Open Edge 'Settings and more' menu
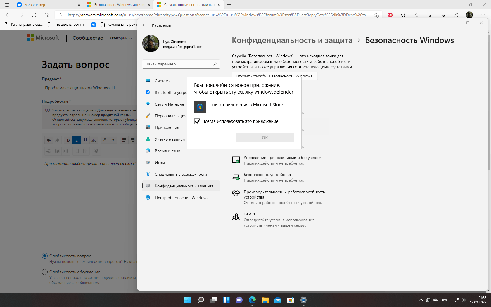The width and height of the screenshot is (491, 307). (x=483, y=15)
